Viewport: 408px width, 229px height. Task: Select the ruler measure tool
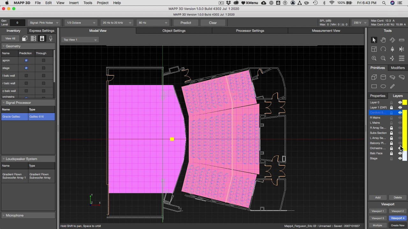click(x=402, y=40)
